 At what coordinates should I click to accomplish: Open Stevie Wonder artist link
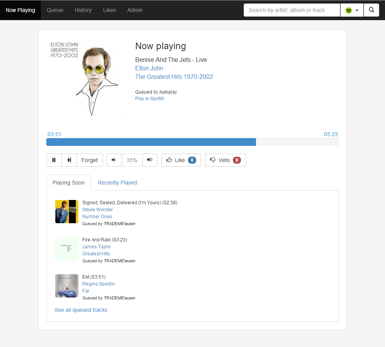pyautogui.click(x=97, y=210)
